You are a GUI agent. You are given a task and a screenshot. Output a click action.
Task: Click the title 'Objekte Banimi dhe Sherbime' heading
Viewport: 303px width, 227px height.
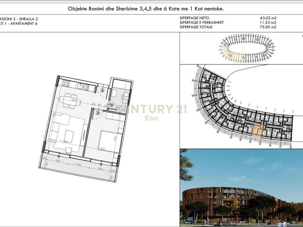click(146, 9)
